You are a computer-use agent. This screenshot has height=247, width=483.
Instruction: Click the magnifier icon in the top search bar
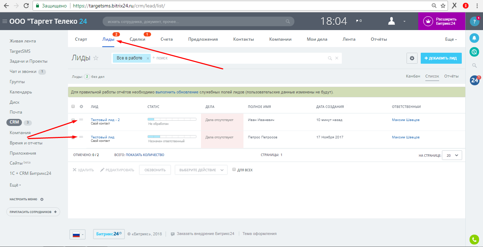[288, 22]
